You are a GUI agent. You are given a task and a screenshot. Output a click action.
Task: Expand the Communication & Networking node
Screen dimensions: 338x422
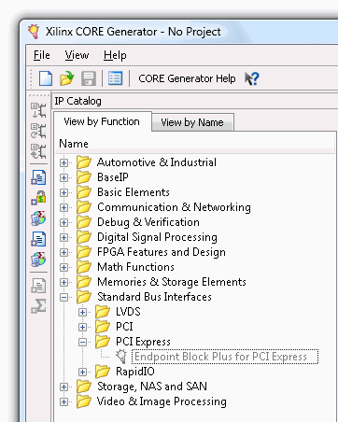click(x=63, y=207)
